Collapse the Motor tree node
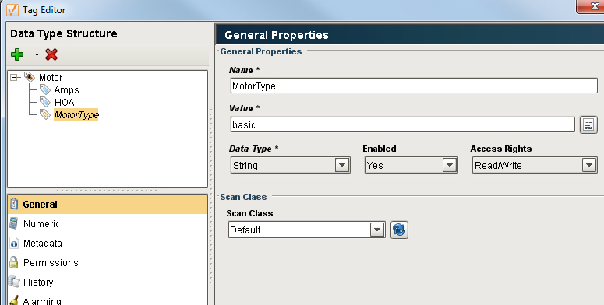The image size is (604, 305). (14, 78)
